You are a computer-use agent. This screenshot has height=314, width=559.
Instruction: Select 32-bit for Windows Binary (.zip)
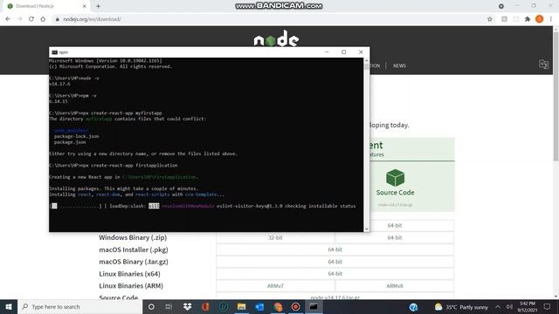275,237
